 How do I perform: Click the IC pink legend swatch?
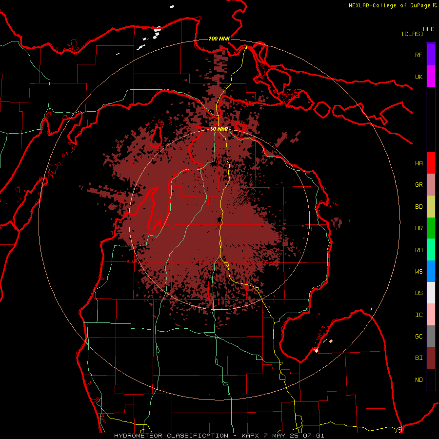pyautogui.click(x=431, y=315)
